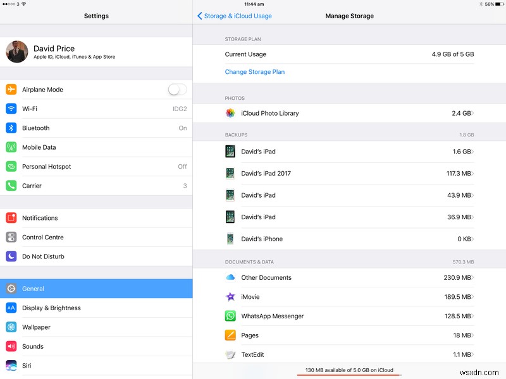Open the TextEdit 1.1 MB row
The height and width of the screenshot is (379, 506).
(x=349, y=354)
